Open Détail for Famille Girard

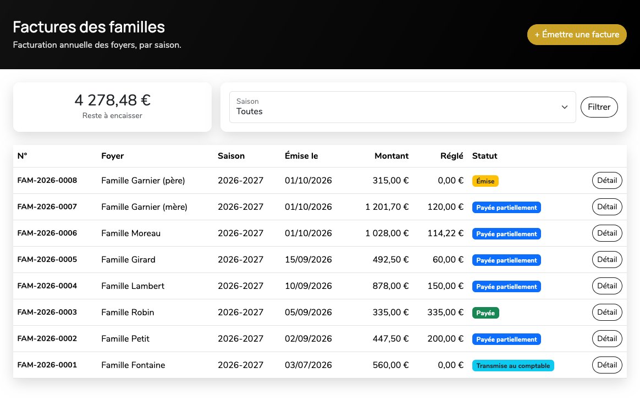[x=607, y=259]
